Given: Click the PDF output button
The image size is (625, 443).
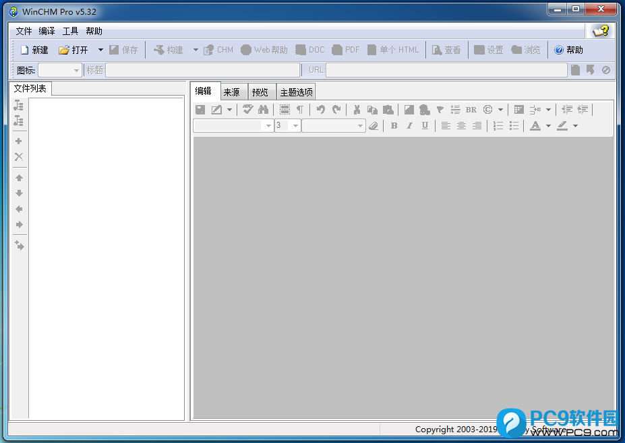Looking at the screenshot, I should coord(346,50).
